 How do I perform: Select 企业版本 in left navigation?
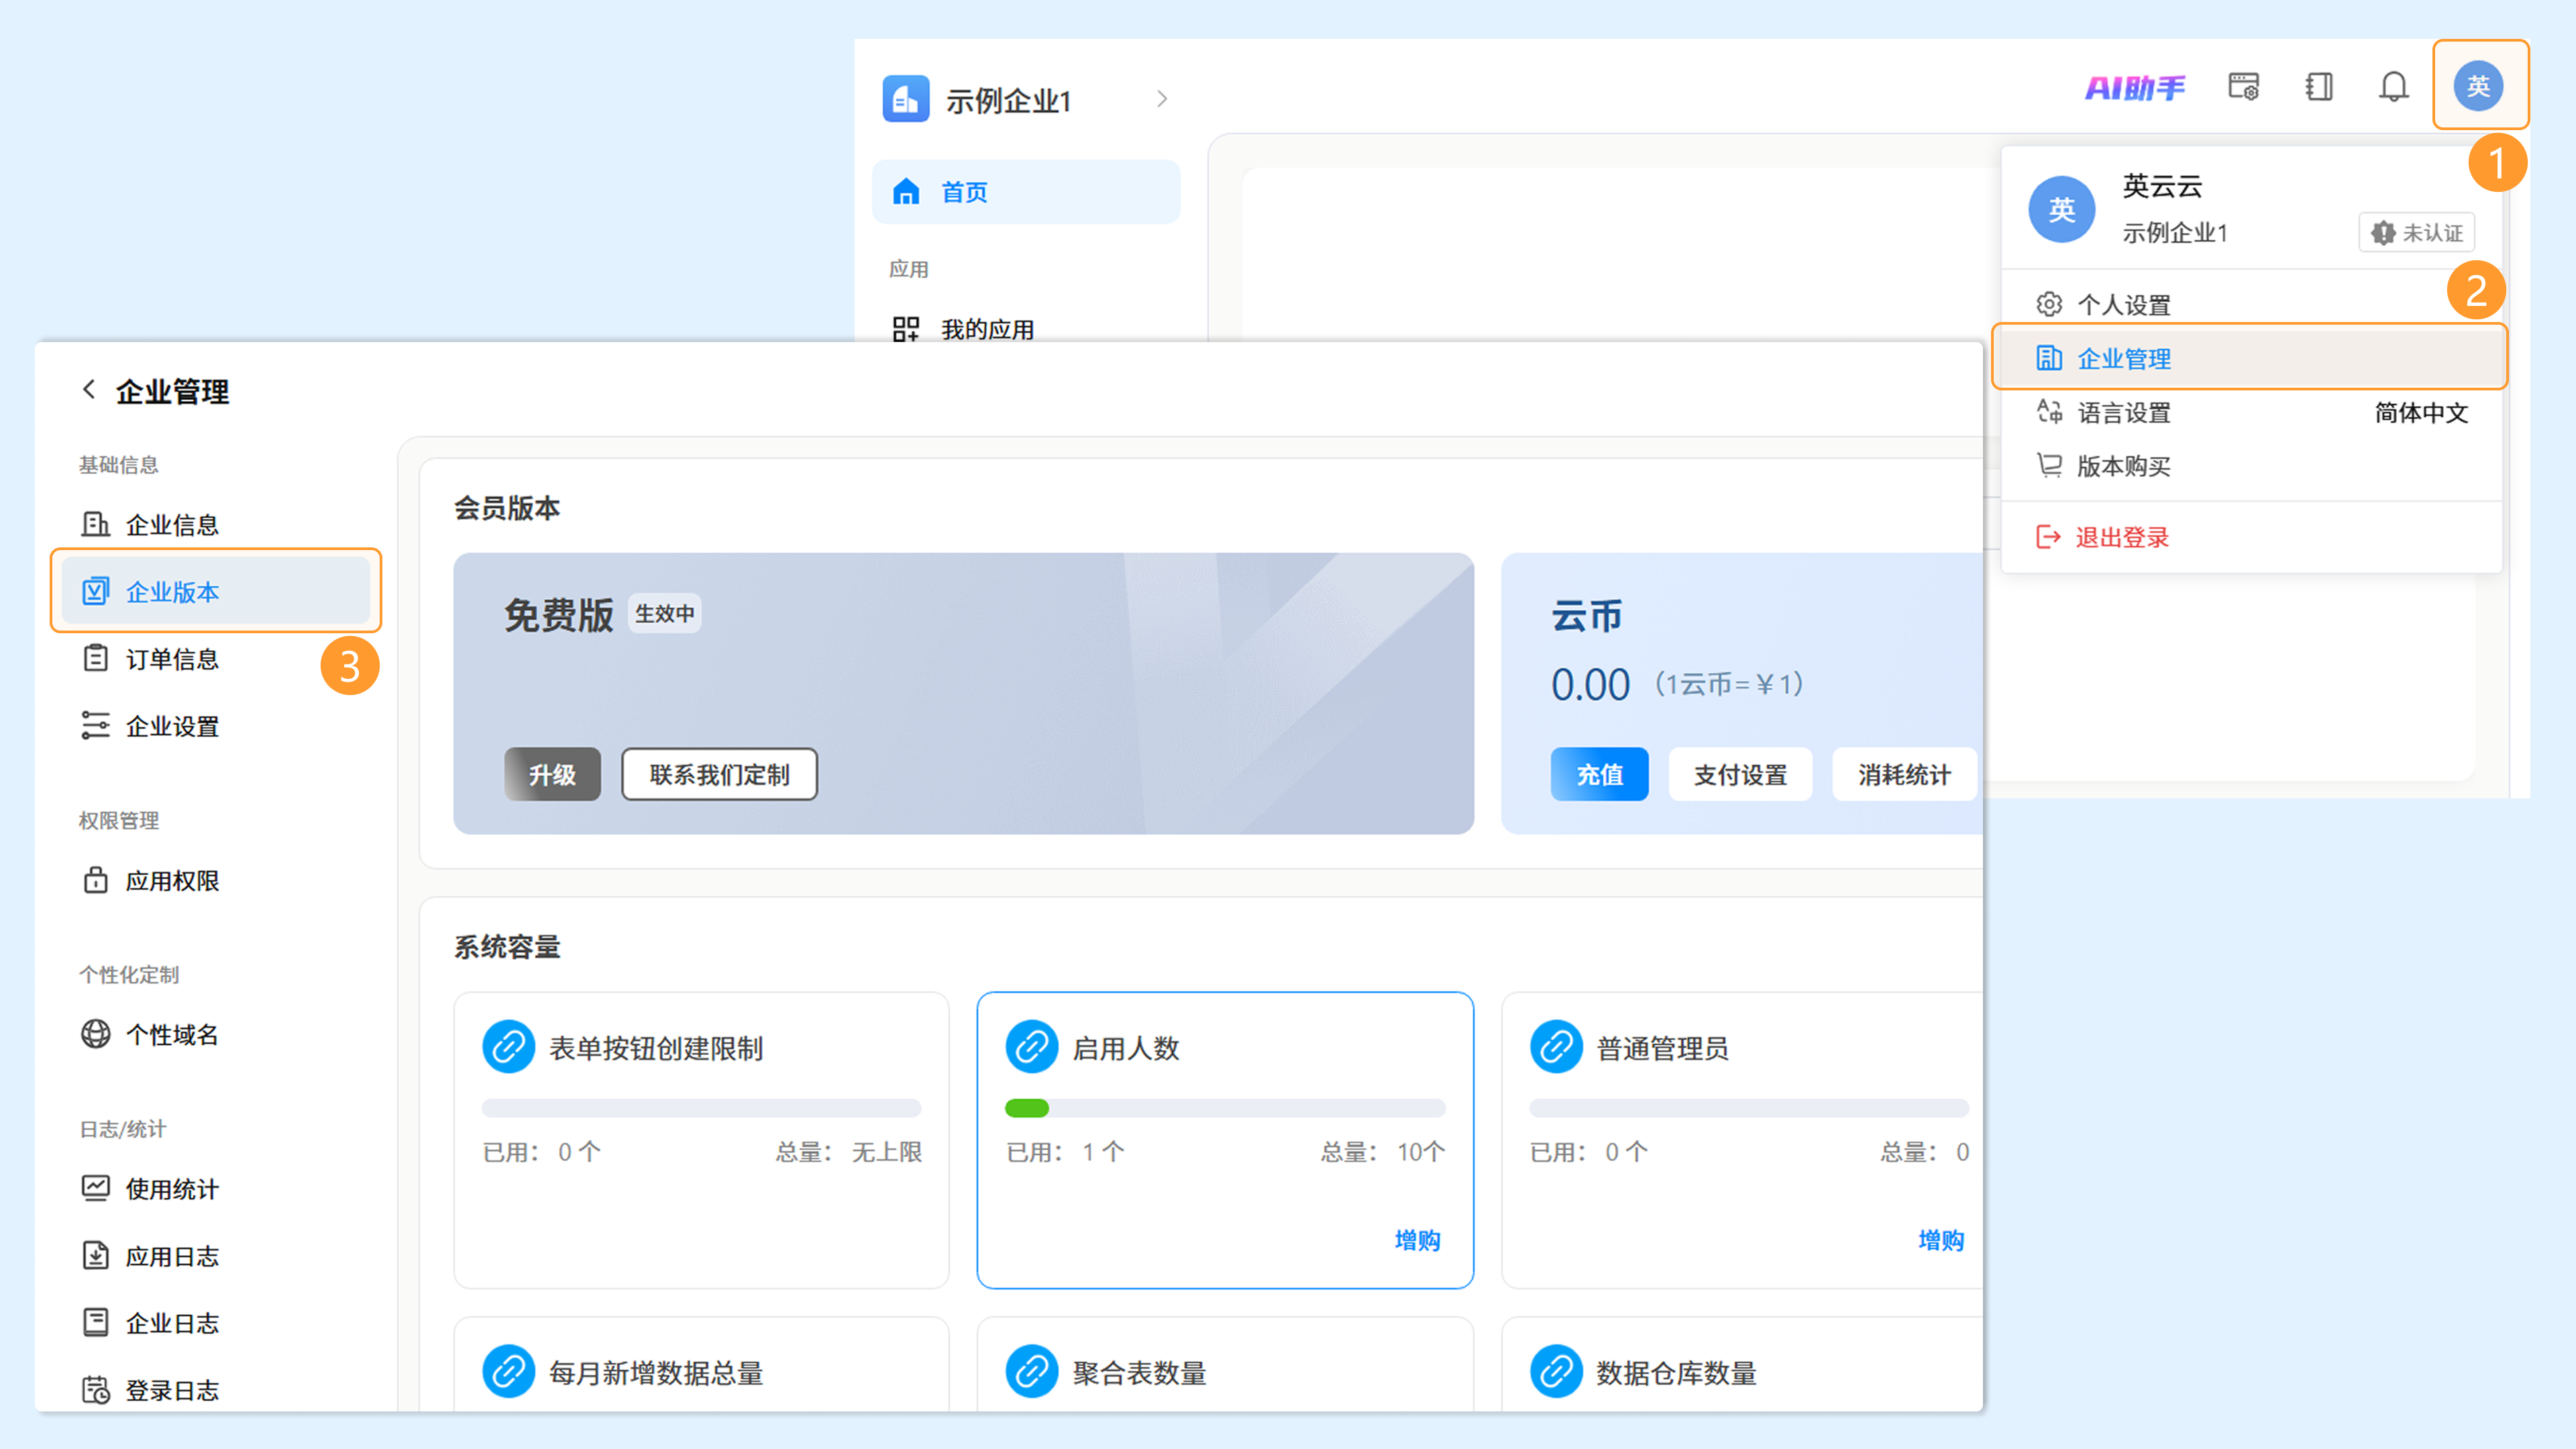click(215, 591)
